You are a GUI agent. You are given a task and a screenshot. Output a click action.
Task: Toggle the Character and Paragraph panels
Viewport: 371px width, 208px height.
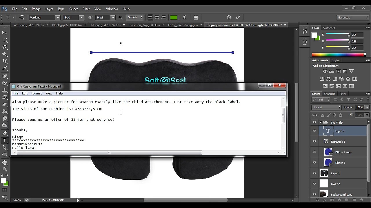click(196, 18)
